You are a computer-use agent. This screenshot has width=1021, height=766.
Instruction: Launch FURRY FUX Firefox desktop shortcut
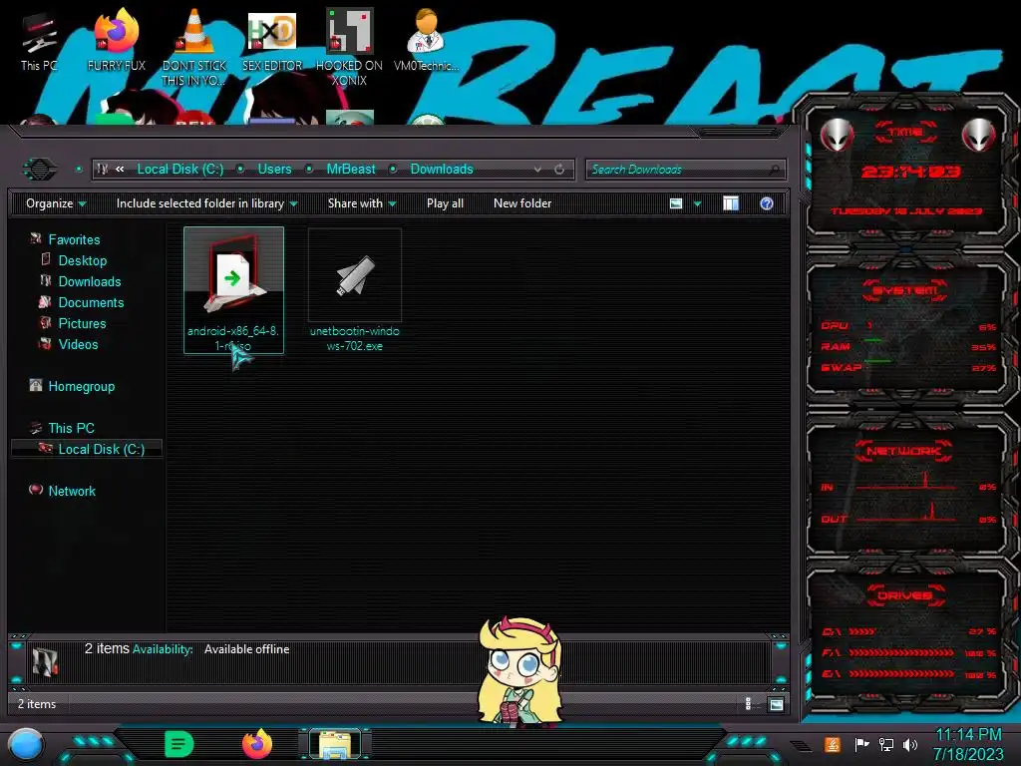pyautogui.click(x=117, y=40)
